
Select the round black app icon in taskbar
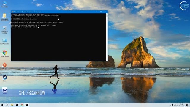click(17, 105)
